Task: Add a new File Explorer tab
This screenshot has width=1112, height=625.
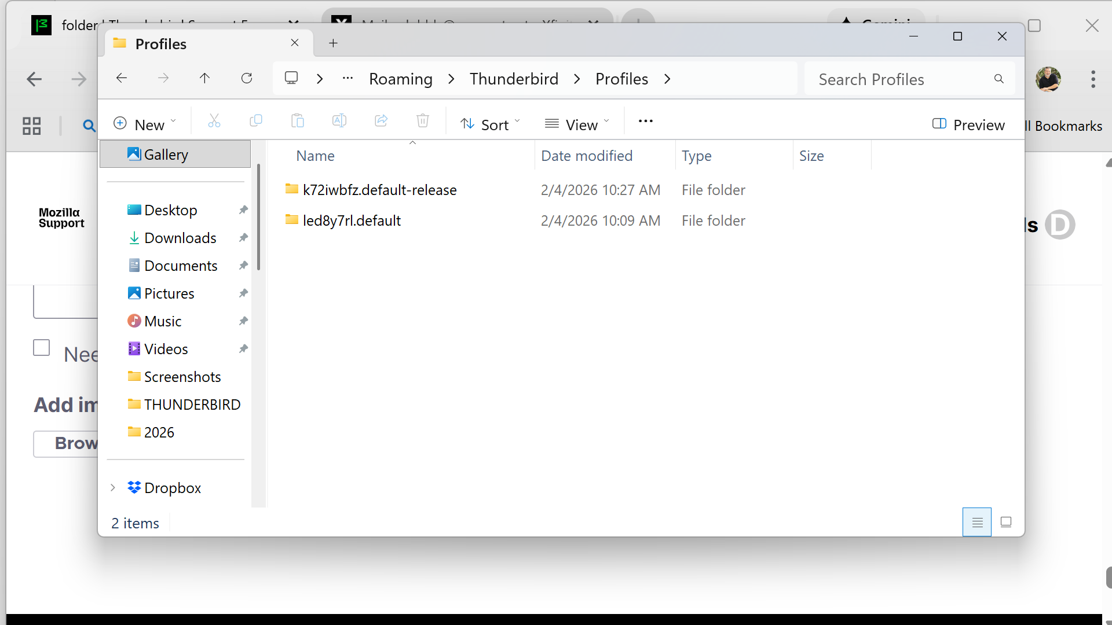Action: [x=333, y=43]
